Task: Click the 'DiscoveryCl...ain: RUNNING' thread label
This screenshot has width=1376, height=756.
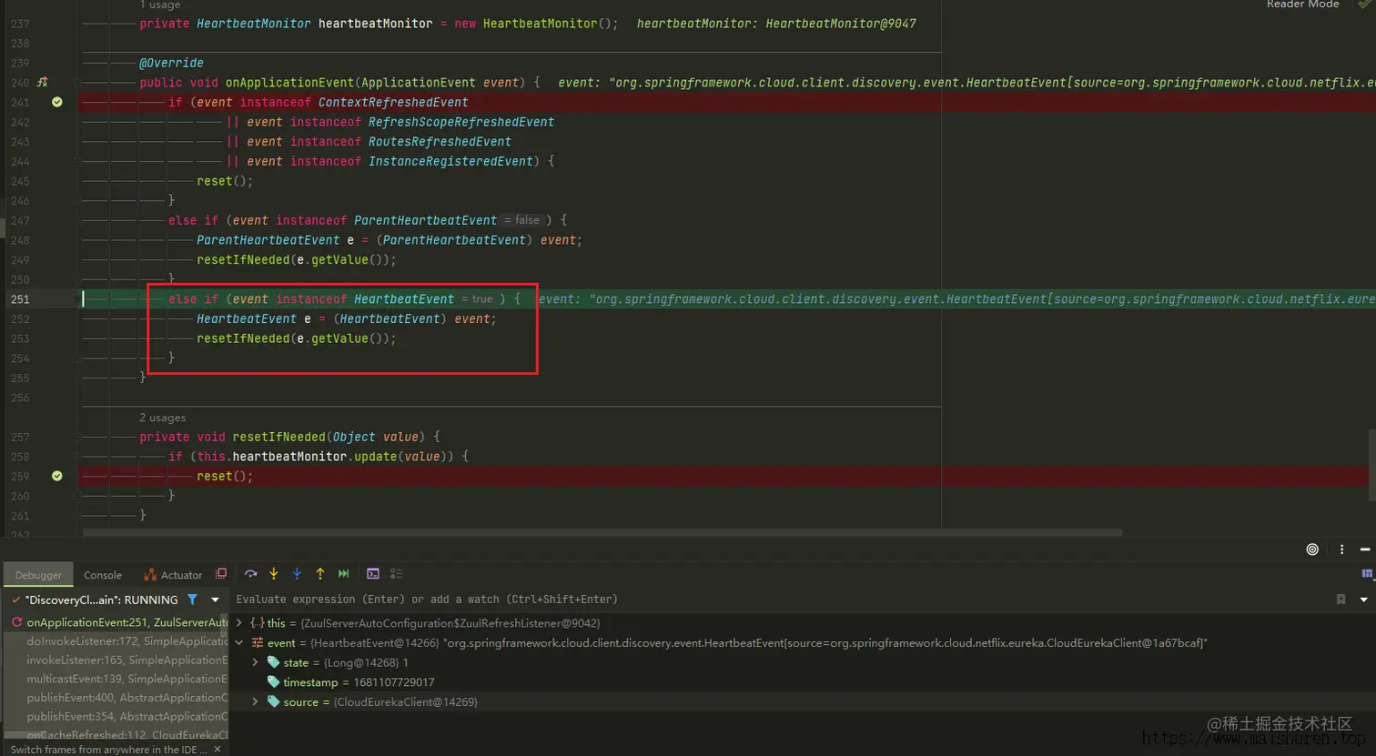Action: pyautogui.click(x=102, y=600)
